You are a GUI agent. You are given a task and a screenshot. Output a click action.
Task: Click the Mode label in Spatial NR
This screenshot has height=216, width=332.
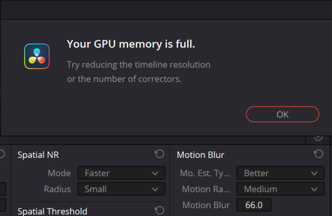59,173
